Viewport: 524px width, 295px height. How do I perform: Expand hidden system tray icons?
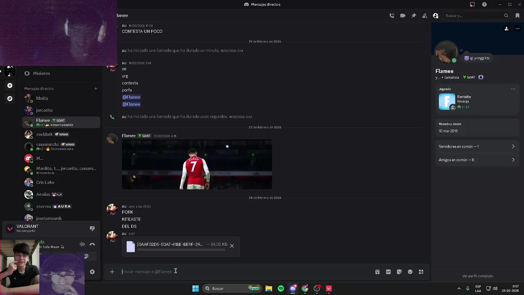tap(458, 288)
